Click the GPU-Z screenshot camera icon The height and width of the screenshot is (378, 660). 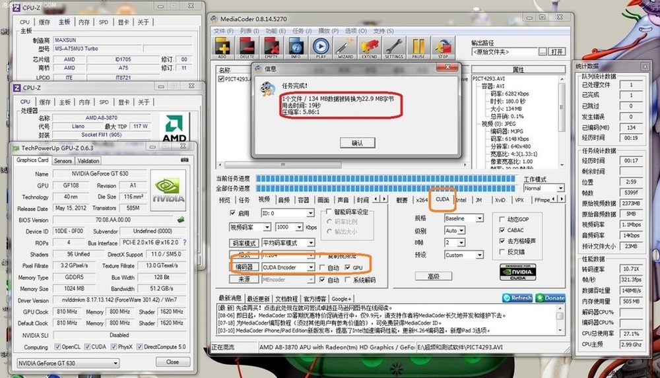point(184,160)
